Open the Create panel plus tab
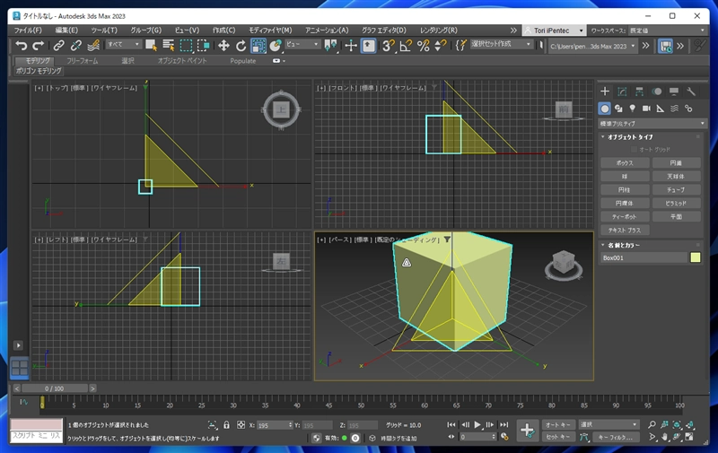The width and height of the screenshot is (718, 453). (x=605, y=91)
